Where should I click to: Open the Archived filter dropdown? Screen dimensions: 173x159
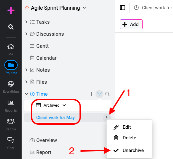click(x=51, y=105)
